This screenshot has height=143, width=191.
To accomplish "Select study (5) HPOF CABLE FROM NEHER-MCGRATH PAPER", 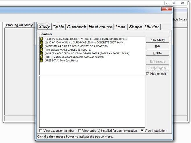I will tap(87, 53).
